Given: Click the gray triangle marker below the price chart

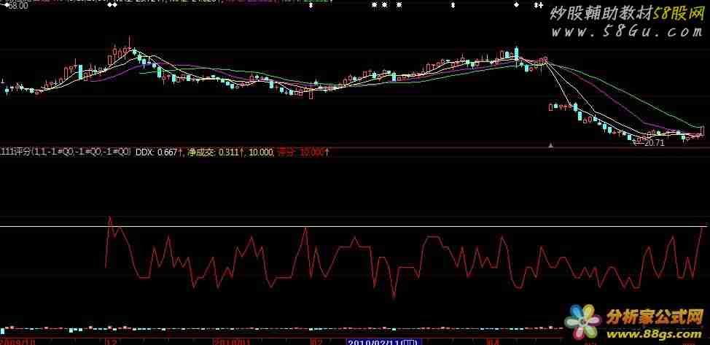Looking at the screenshot, I should pyautogui.click(x=550, y=146).
